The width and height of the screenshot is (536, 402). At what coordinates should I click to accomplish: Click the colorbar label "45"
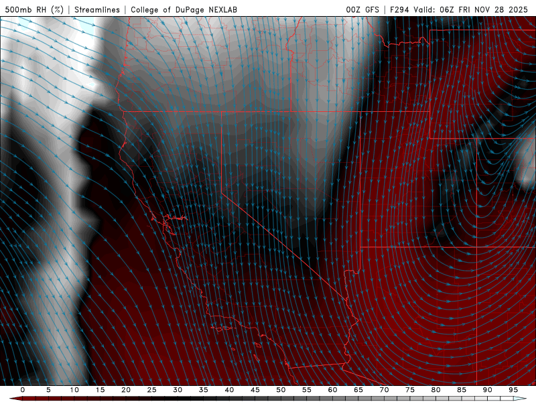pyautogui.click(x=255, y=390)
